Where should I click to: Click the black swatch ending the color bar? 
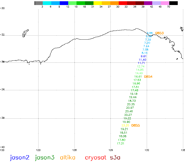(173, 3)
